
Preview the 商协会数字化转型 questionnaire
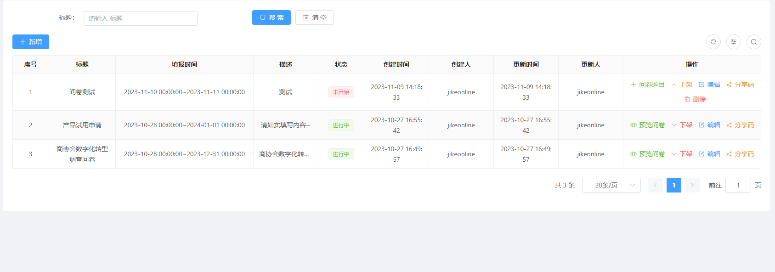647,154
